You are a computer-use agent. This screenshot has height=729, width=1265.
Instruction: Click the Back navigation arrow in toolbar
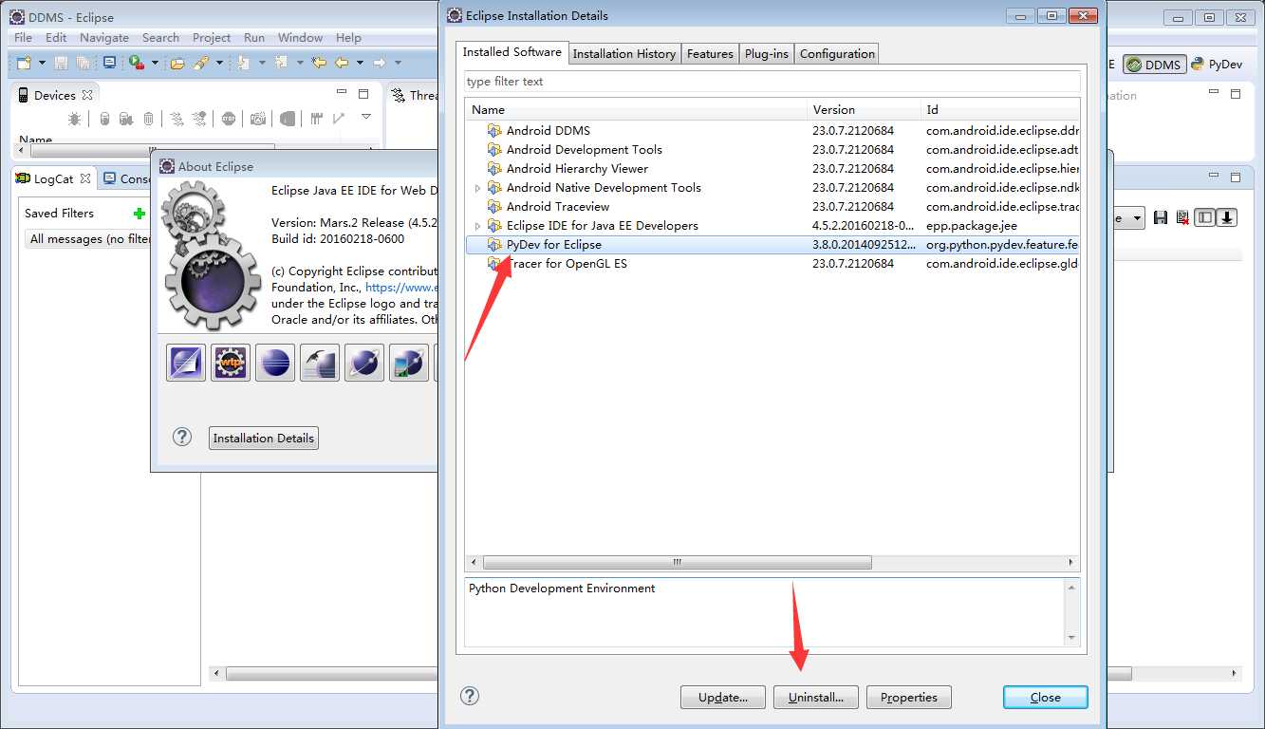pyautogui.click(x=342, y=63)
